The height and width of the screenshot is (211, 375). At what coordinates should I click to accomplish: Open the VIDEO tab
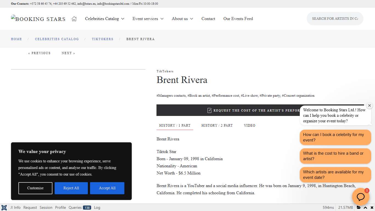[x=250, y=126]
